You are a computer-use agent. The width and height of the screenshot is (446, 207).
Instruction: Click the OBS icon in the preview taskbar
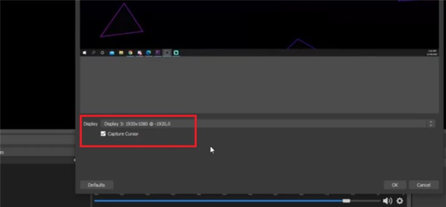[167, 52]
